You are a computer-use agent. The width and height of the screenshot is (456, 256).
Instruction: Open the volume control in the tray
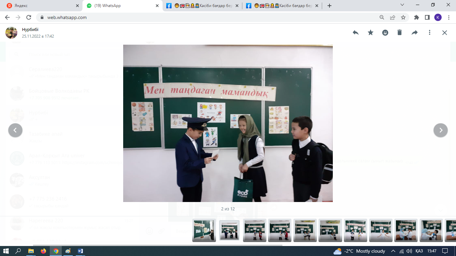click(409, 251)
